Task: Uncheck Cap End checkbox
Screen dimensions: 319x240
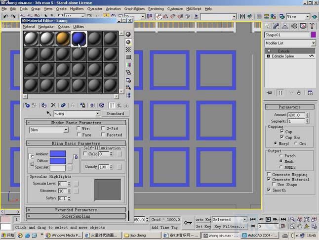Action: [x=282, y=137]
